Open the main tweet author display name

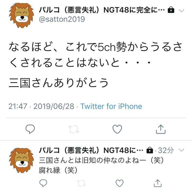[x=102, y=10]
